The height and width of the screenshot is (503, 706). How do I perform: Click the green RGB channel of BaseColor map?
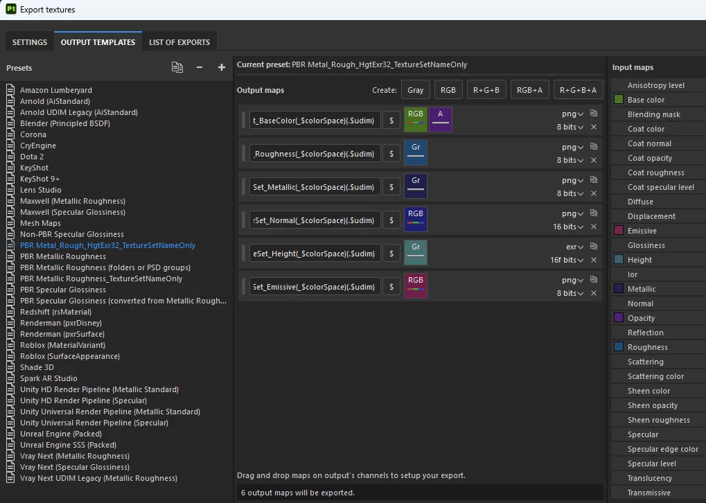point(416,119)
